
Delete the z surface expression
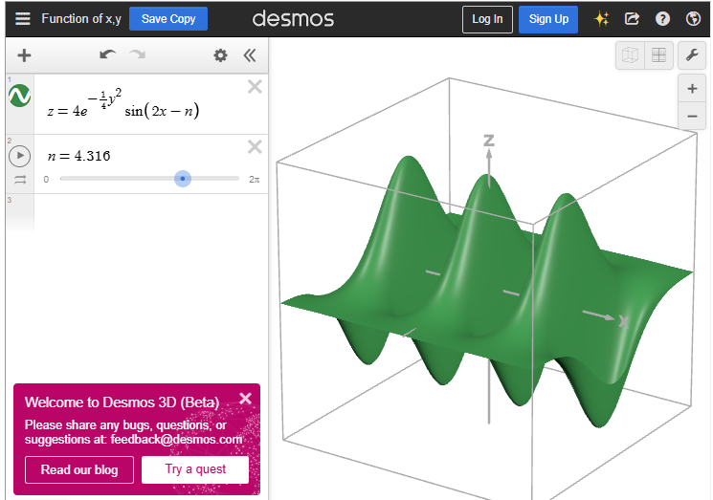(255, 87)
